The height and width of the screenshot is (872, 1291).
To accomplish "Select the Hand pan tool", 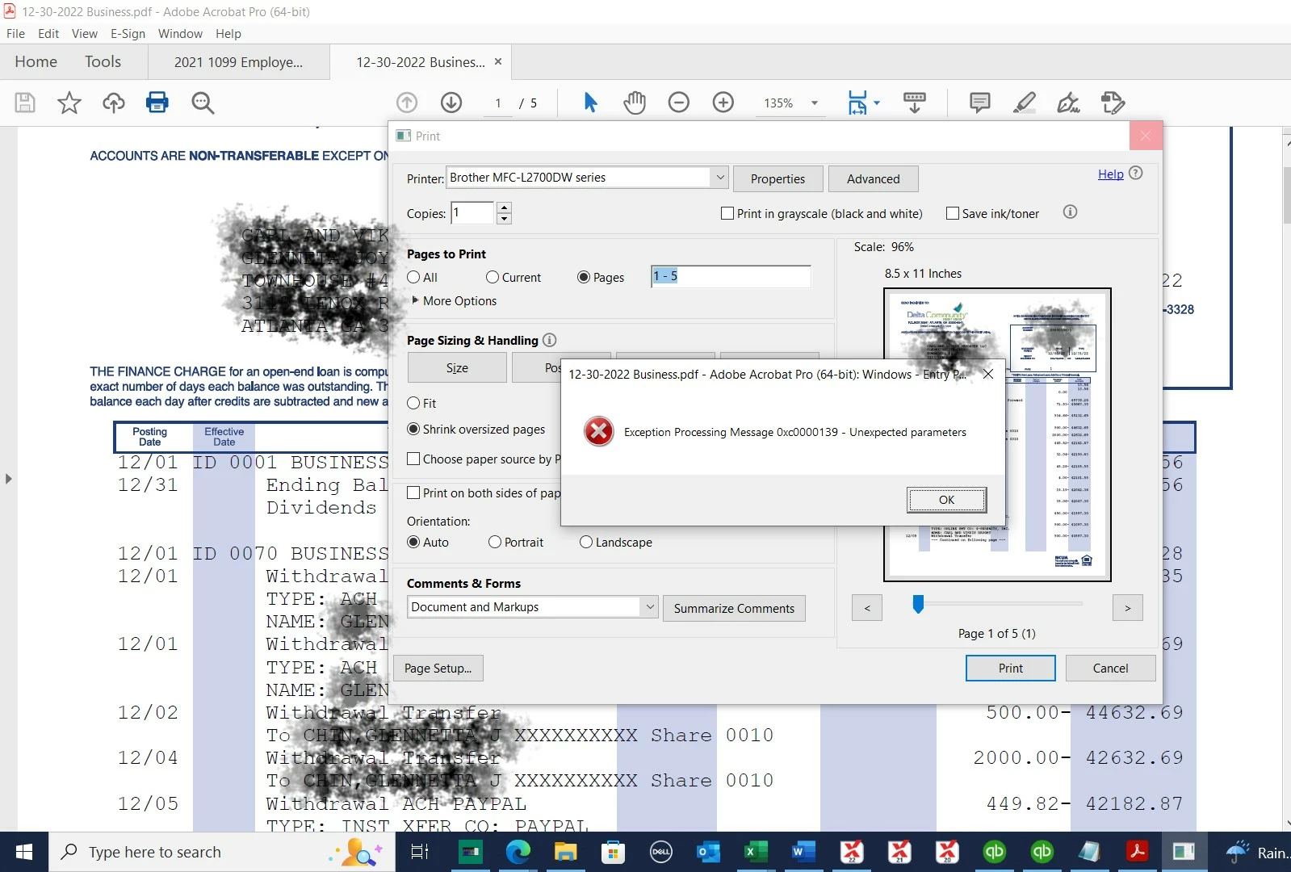I will tap(635, 103).
